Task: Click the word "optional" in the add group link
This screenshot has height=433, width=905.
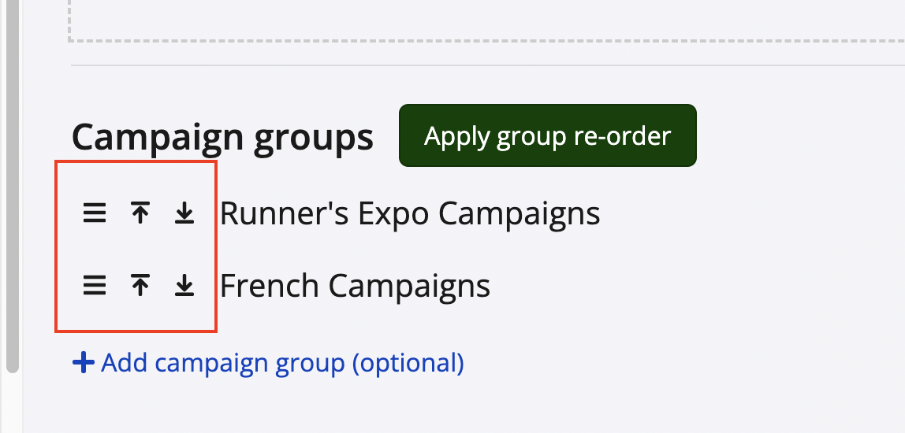Action: (405, 363)
